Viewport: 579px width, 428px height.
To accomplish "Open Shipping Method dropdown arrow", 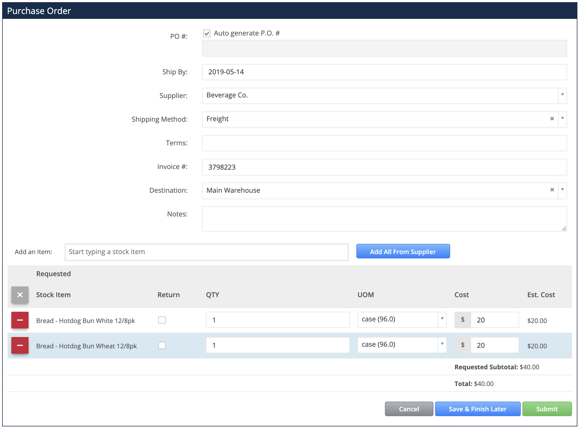I will (x=563, y=119).
